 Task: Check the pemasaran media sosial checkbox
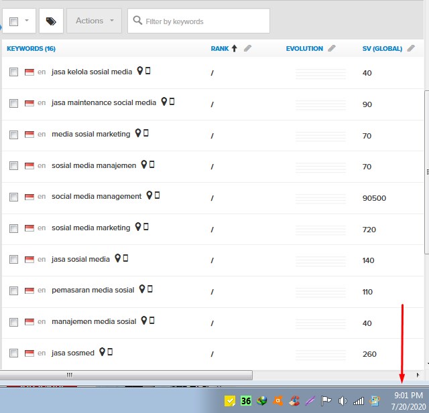(14, 291)
